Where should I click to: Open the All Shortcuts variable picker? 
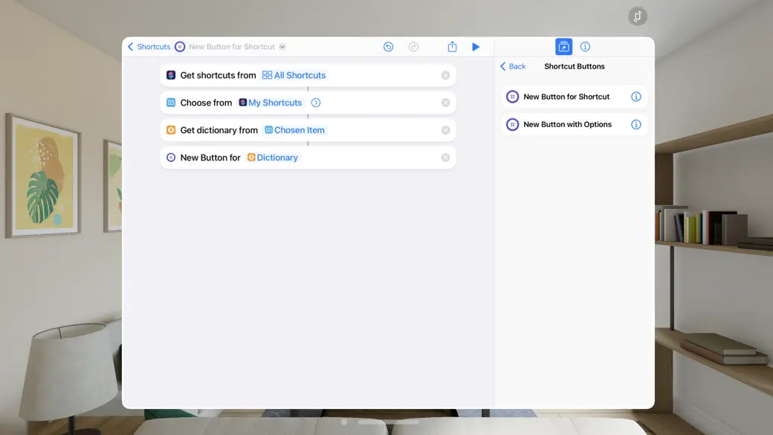[x=294, y=74]
